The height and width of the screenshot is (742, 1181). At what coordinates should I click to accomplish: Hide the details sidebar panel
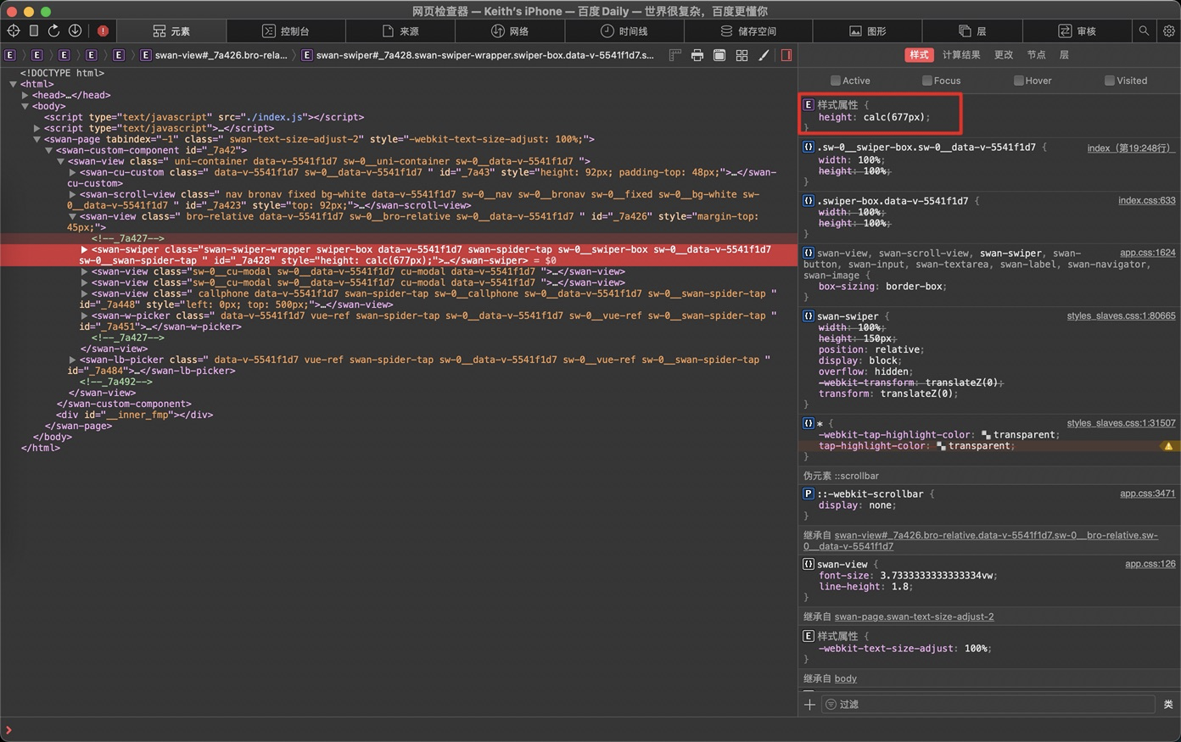pos(786,55)
